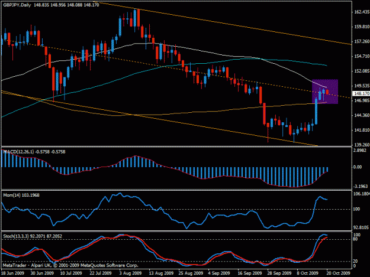Click date label 25 Aug 2009
The height and width of the screenshot is (277, 370).
(191, 273)
